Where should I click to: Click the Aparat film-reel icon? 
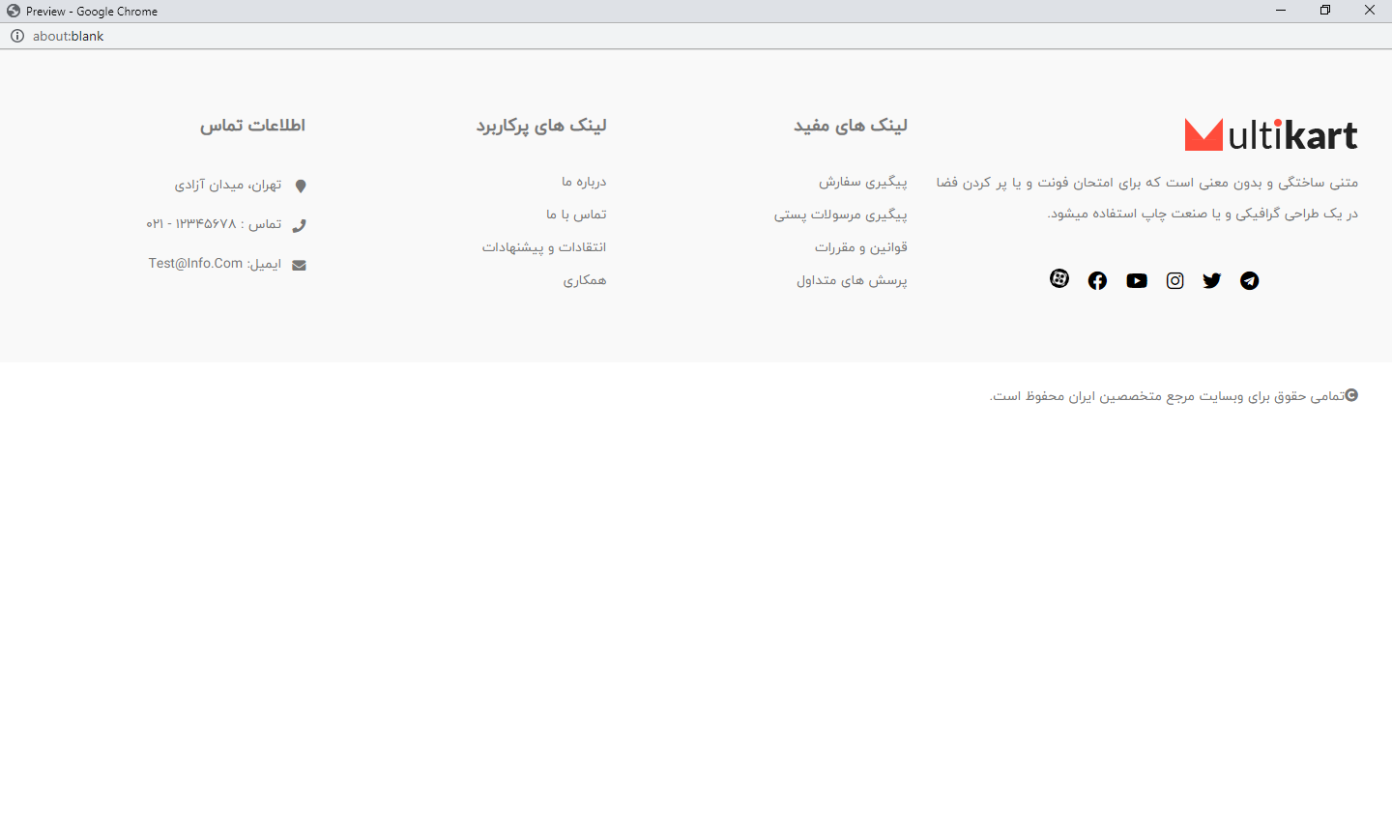(x=1059, y=279)
